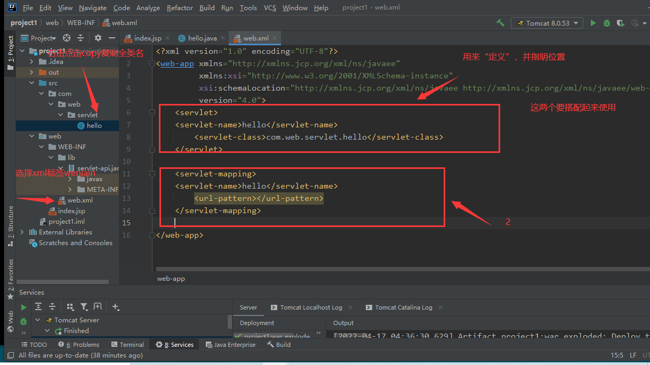The image size is (650, 365).
Task: Expand the out folder
Action: [x=31, y=72]
